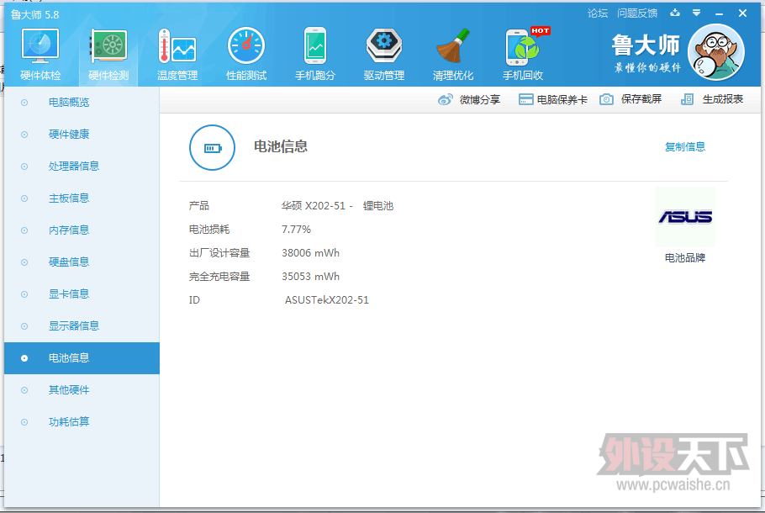This screenshot has width=765, height=513.
Task: Minimize the 鲁大师 window
Action: tap(719, 13)
